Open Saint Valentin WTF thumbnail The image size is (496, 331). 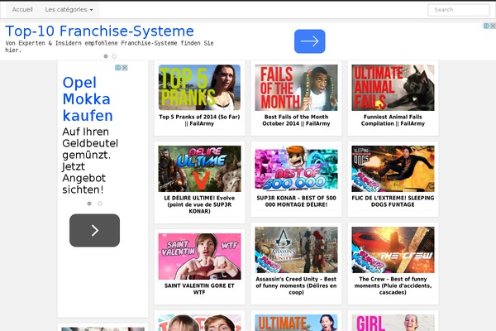(x=199, y=257)
